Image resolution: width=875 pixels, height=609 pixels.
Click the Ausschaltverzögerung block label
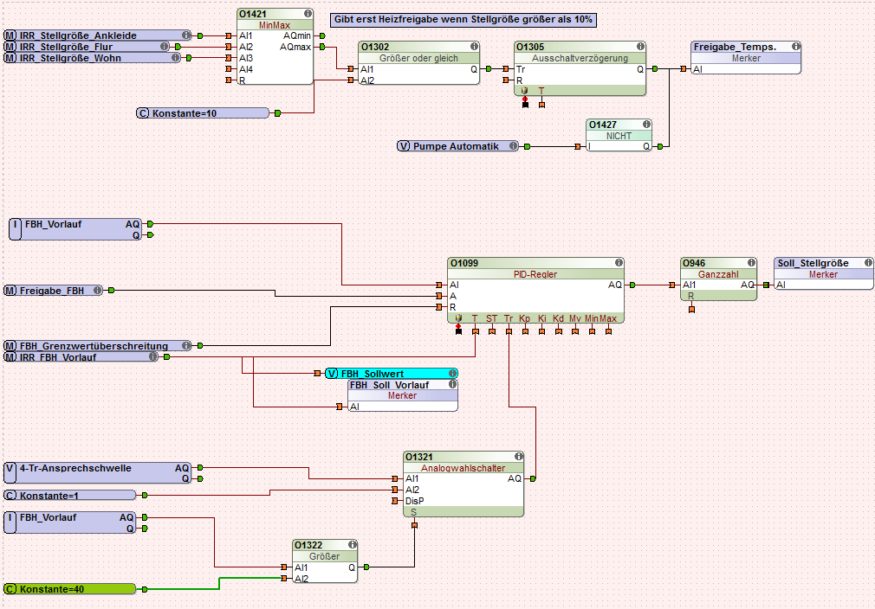(580, 58)
